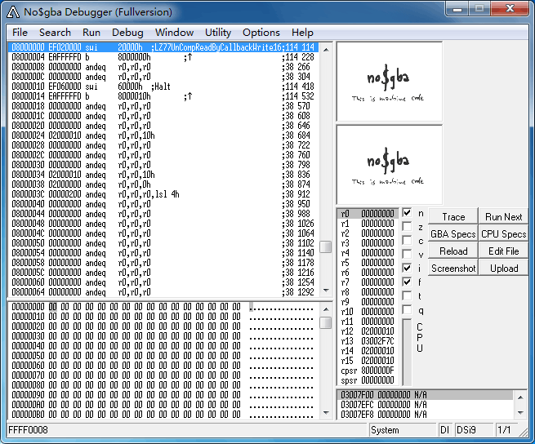Image resolution: width=535 pixels, height=444 pixels.
Task: Toggle the q flag checkbox
Action: [407, 309]
